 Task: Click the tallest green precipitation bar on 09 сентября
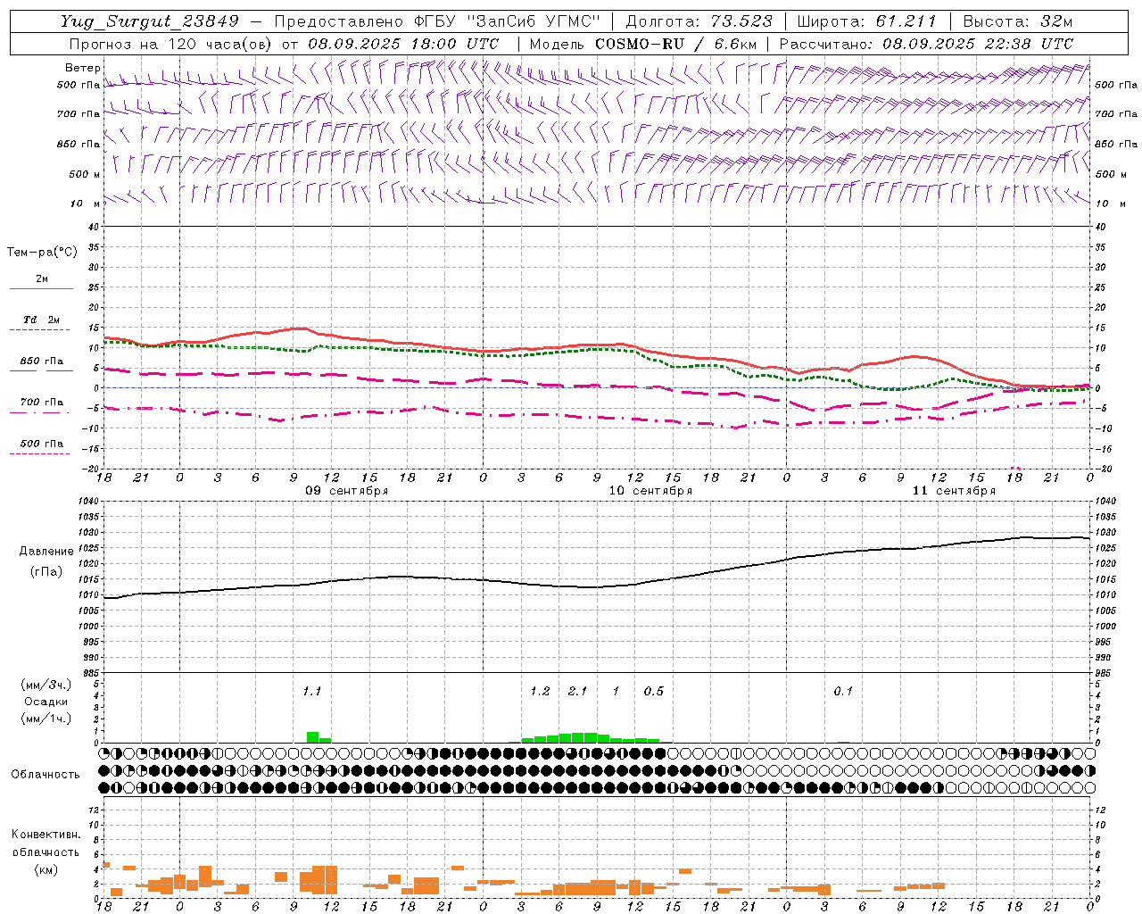312,737
